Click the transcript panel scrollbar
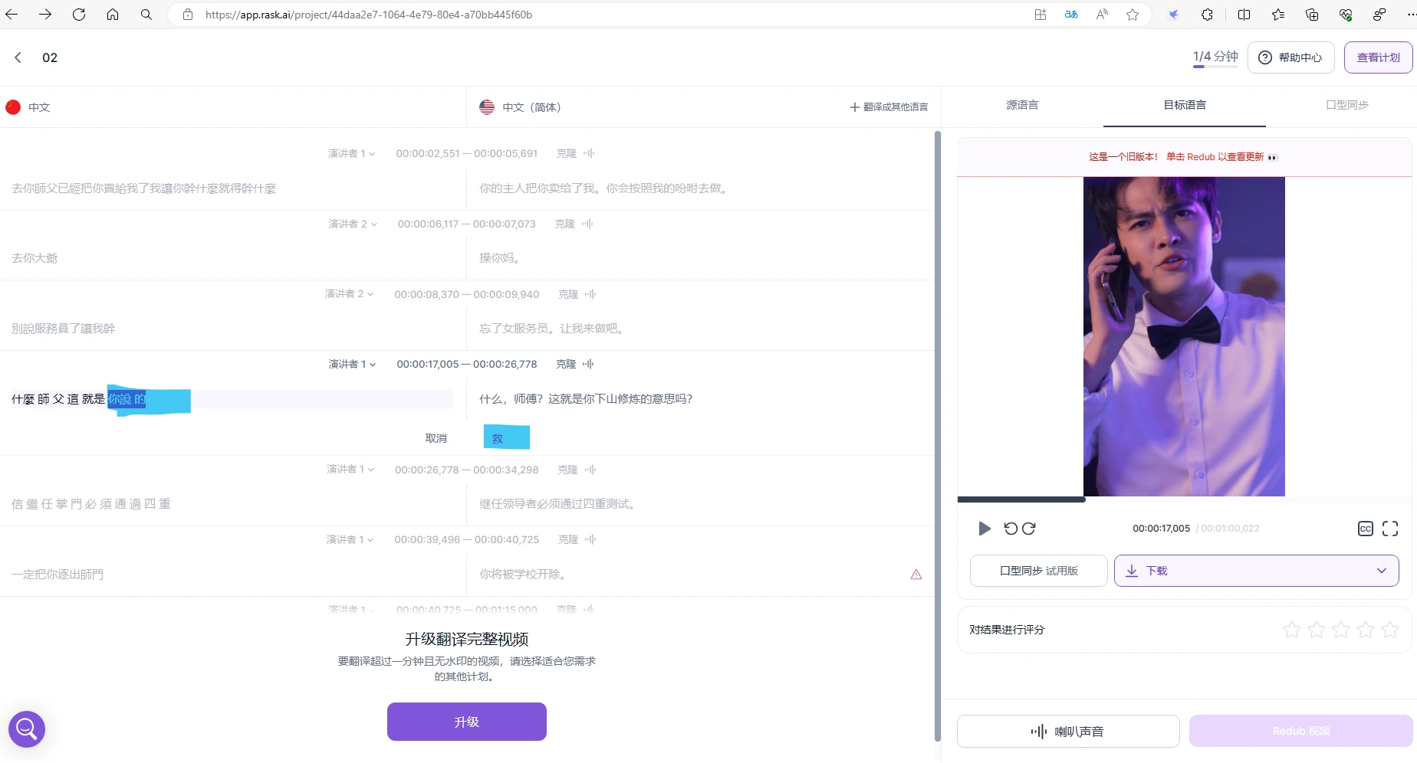 [x=938, y=437]
